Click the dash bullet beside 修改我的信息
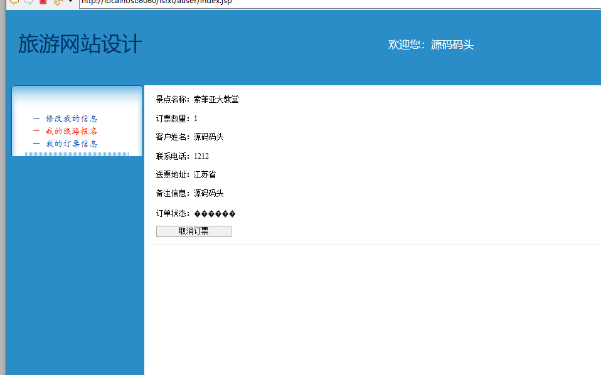601x375 pixels. [36, 118]
